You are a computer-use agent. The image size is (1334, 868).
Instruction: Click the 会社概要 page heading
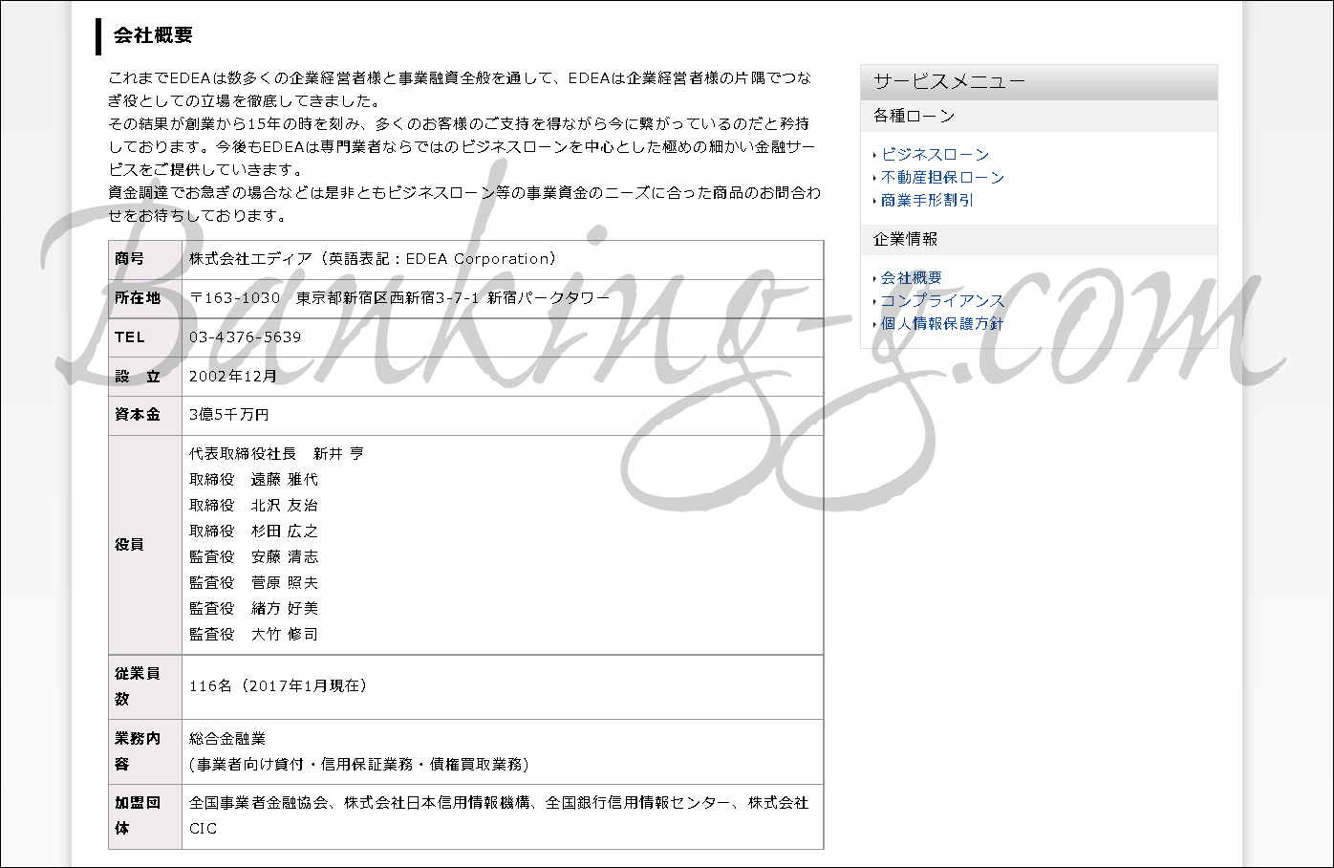(153, 35)
